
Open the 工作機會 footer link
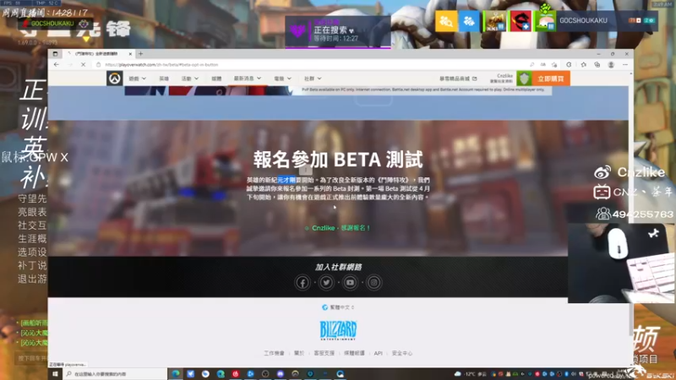click(274, 353)
